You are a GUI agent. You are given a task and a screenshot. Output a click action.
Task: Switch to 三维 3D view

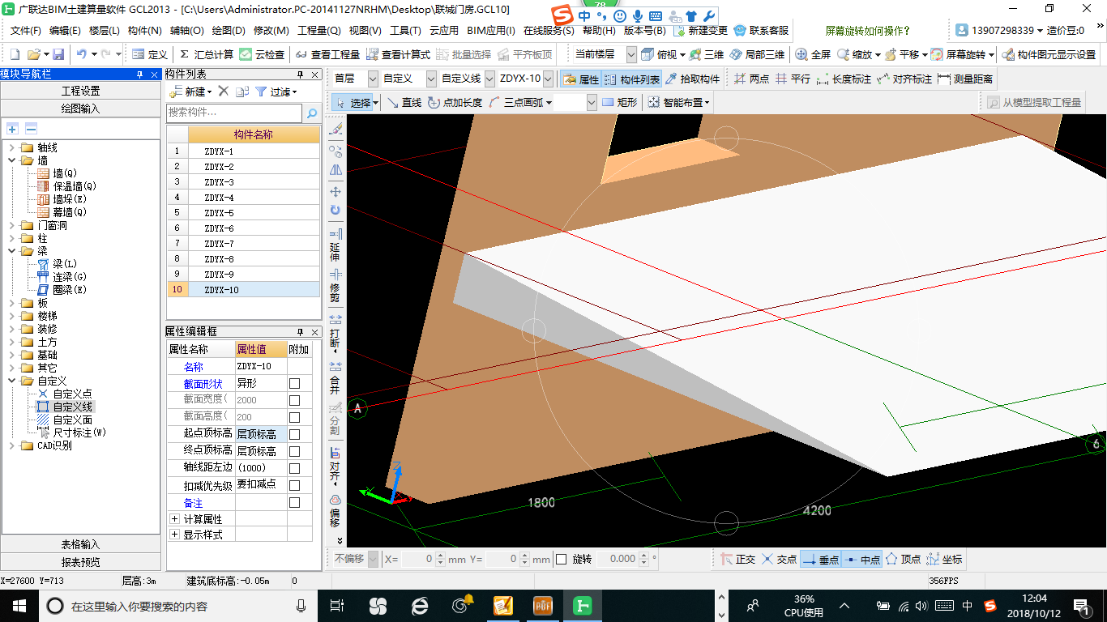[707, 54]
